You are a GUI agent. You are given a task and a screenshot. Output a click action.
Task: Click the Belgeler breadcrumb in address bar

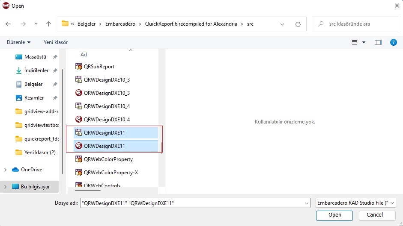(x=87, y=24)
